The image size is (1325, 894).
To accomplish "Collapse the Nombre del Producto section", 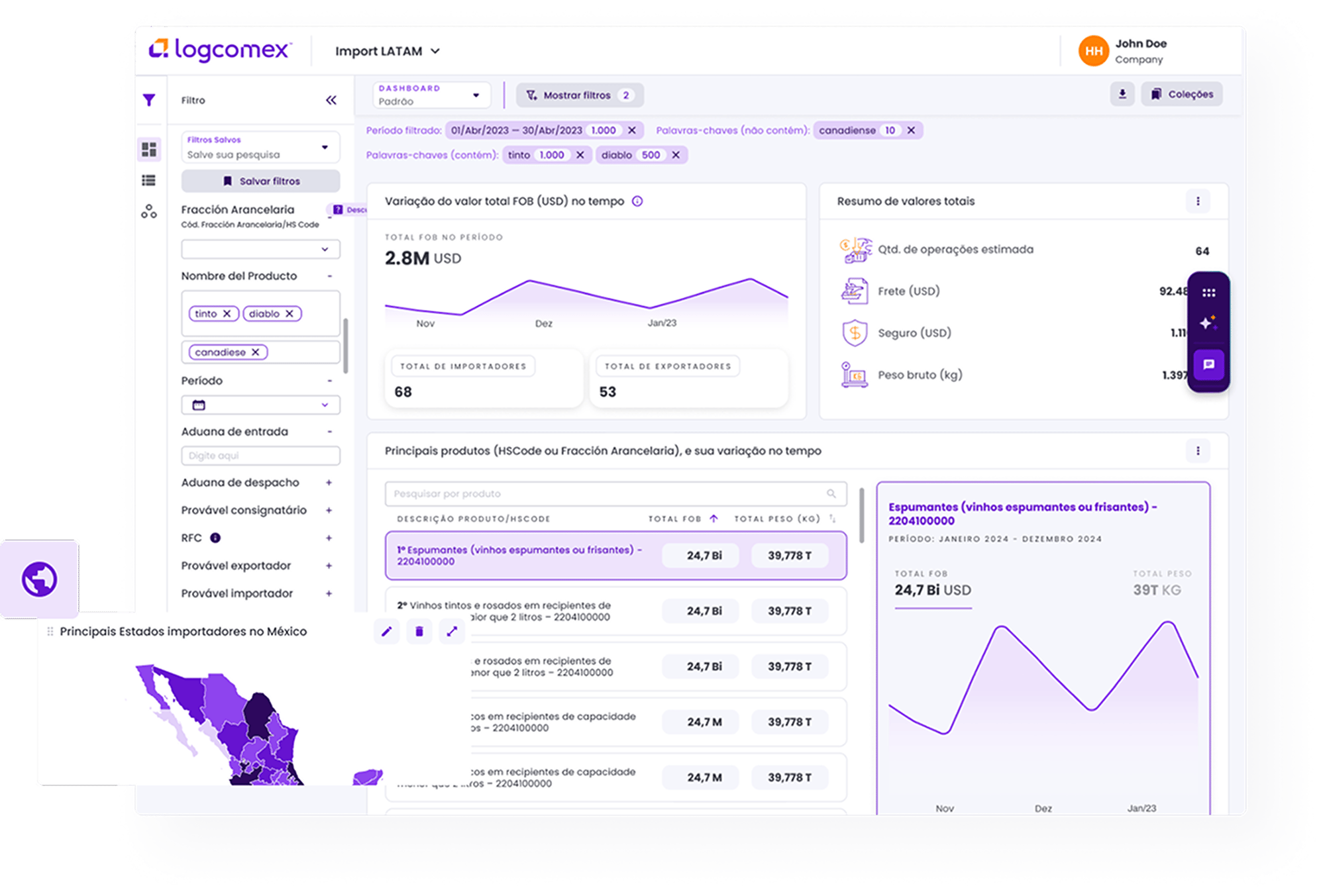I will 329,276.
